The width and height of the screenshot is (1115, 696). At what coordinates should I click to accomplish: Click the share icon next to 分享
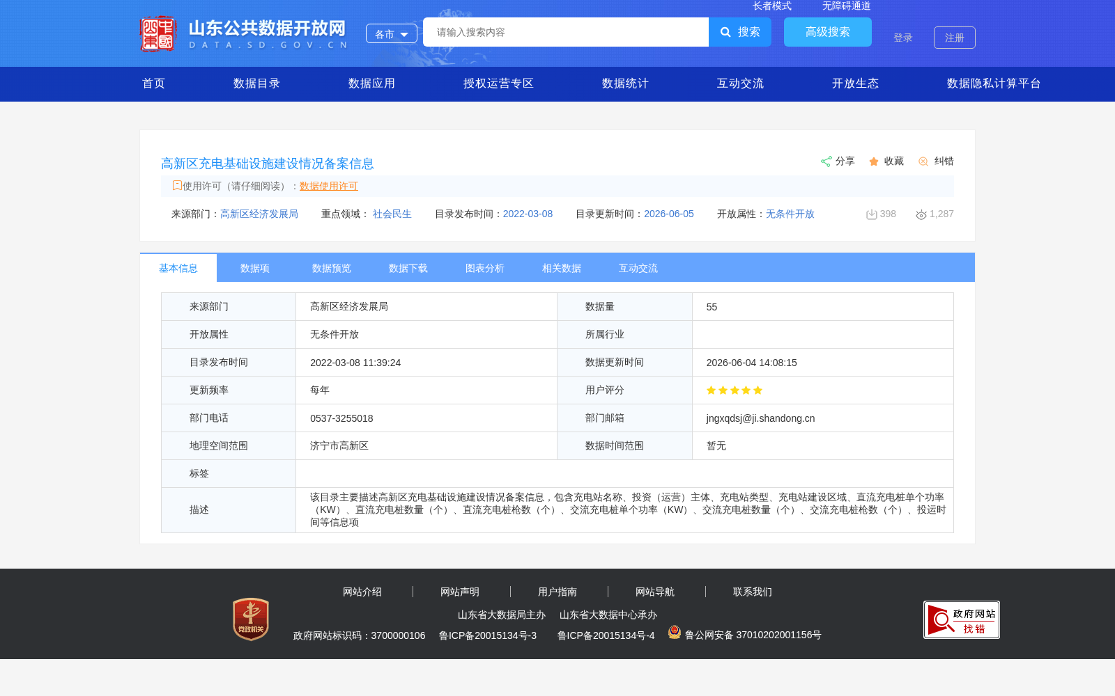(826, 161)
